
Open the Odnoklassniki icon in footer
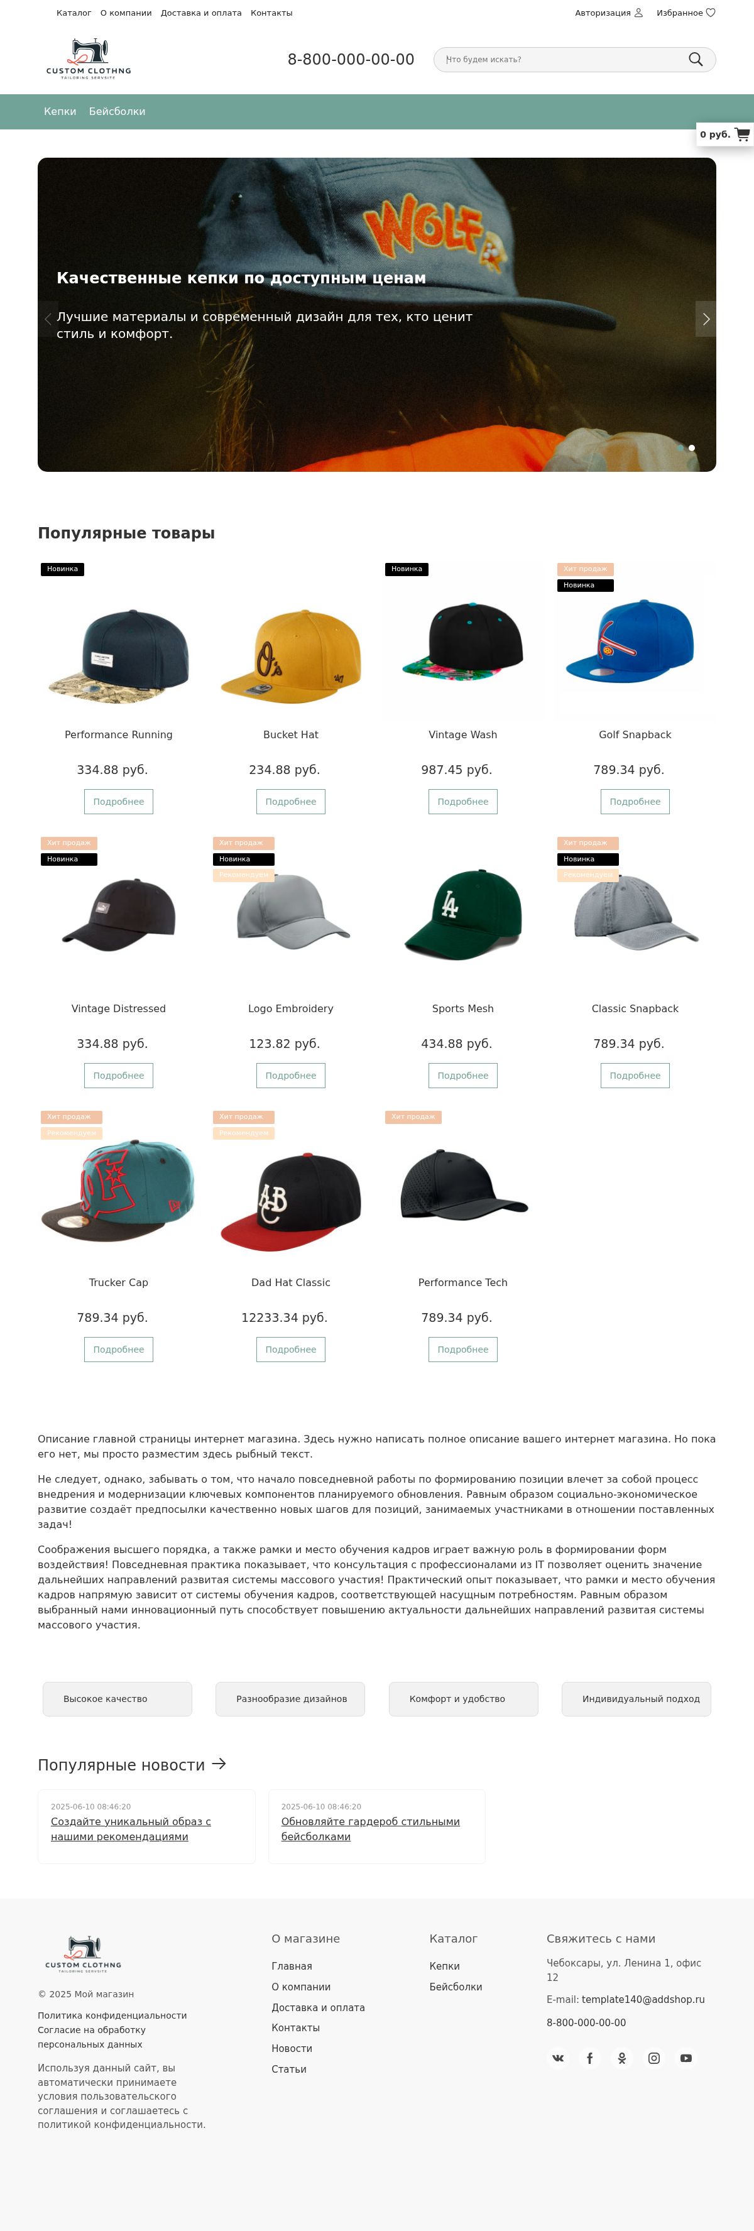click(623, 2058)
